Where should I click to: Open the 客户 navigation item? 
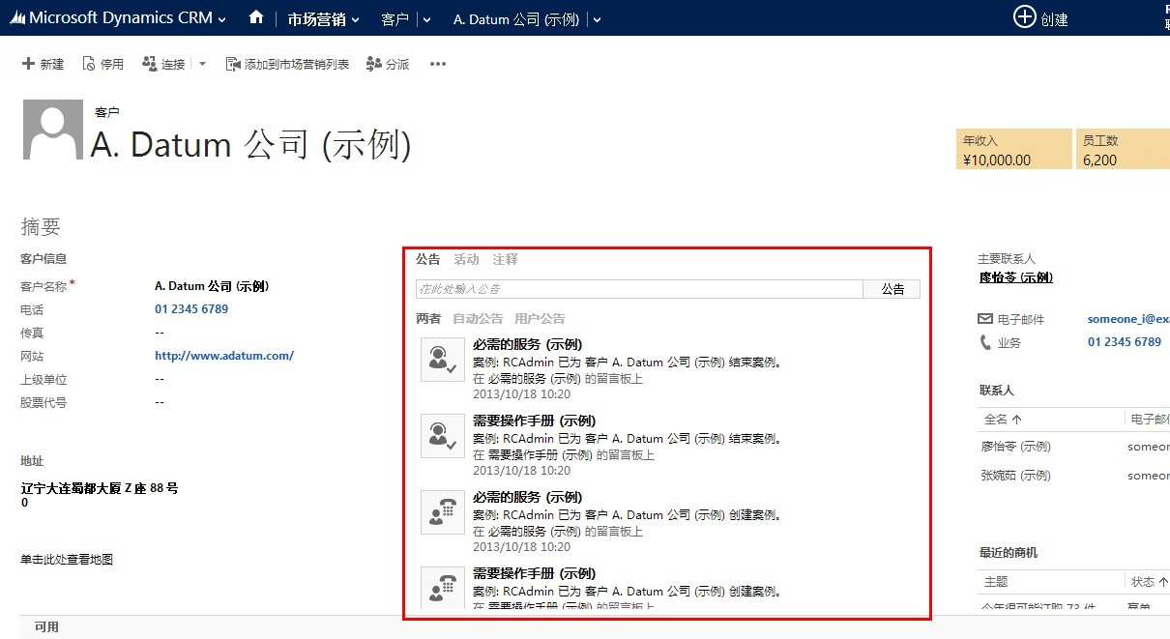click(395, 19)
